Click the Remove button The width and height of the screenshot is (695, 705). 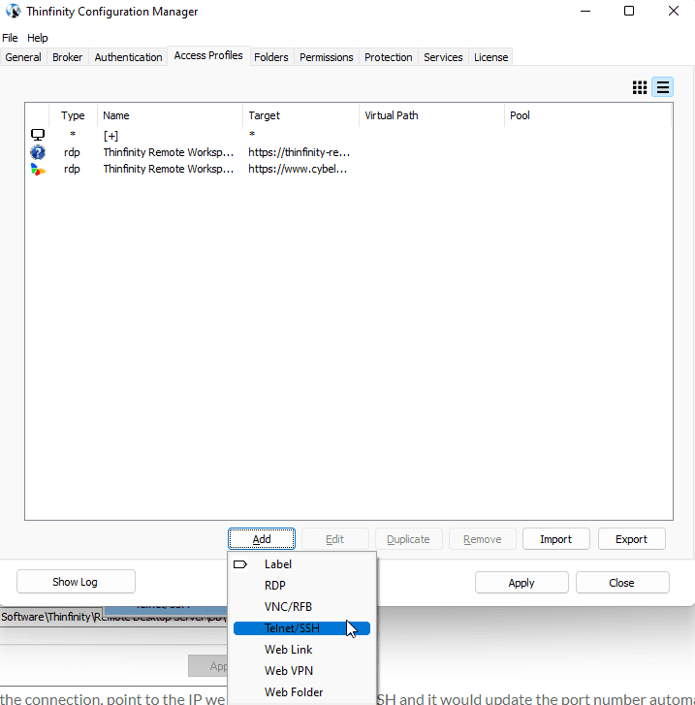(483, 539)
